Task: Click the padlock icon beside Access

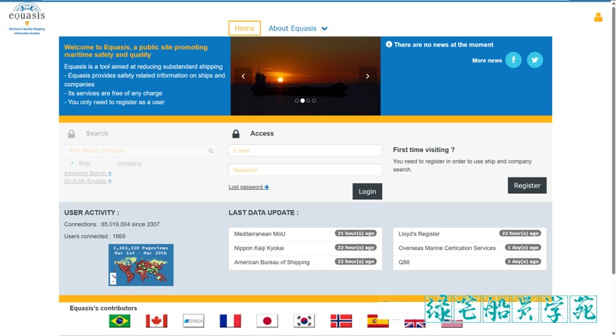Action: (x=236, y=134)
